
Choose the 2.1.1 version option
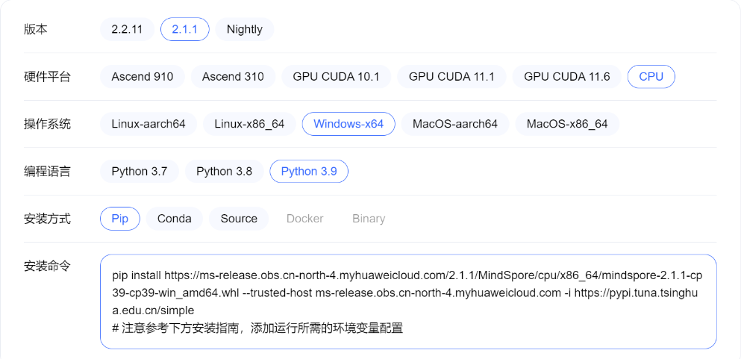184,29
